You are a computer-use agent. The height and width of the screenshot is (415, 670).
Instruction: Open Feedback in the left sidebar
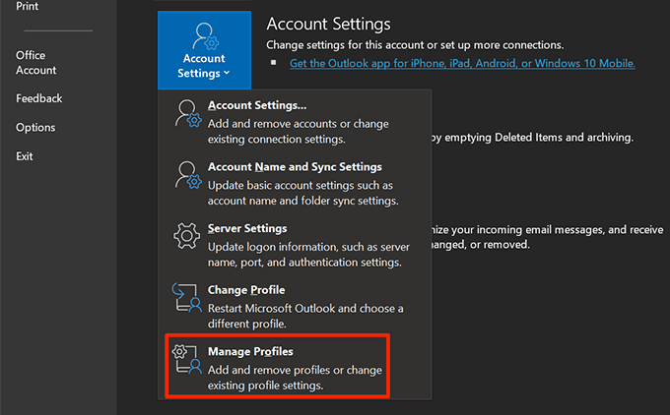[x=38, y=98]
